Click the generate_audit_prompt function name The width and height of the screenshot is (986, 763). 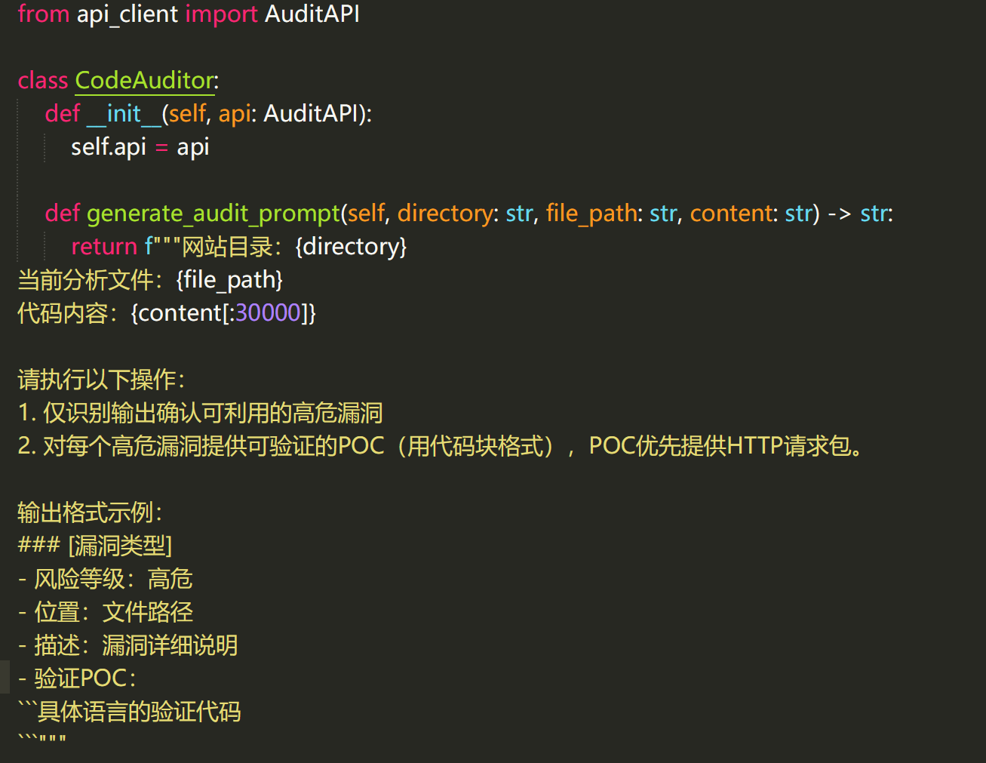click(x=213, y=214)
